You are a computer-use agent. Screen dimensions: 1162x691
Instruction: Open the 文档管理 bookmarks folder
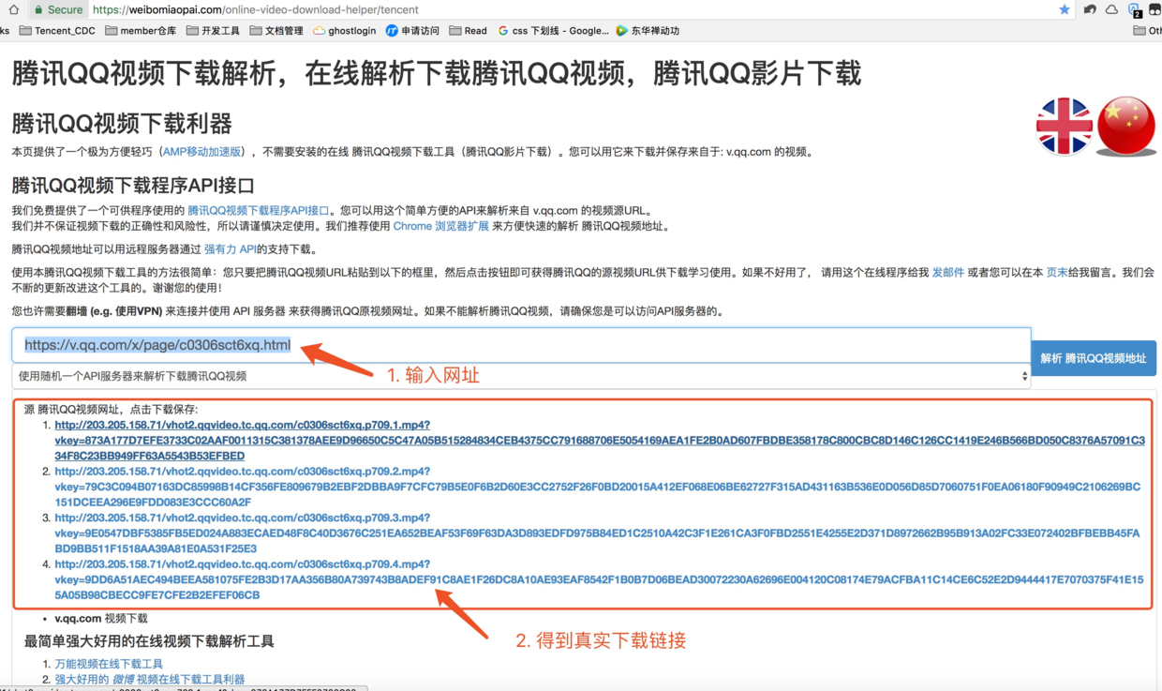pos(276,31)
